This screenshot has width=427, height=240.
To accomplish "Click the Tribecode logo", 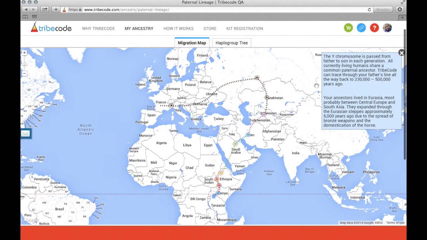I will click(x=51, y=28).
